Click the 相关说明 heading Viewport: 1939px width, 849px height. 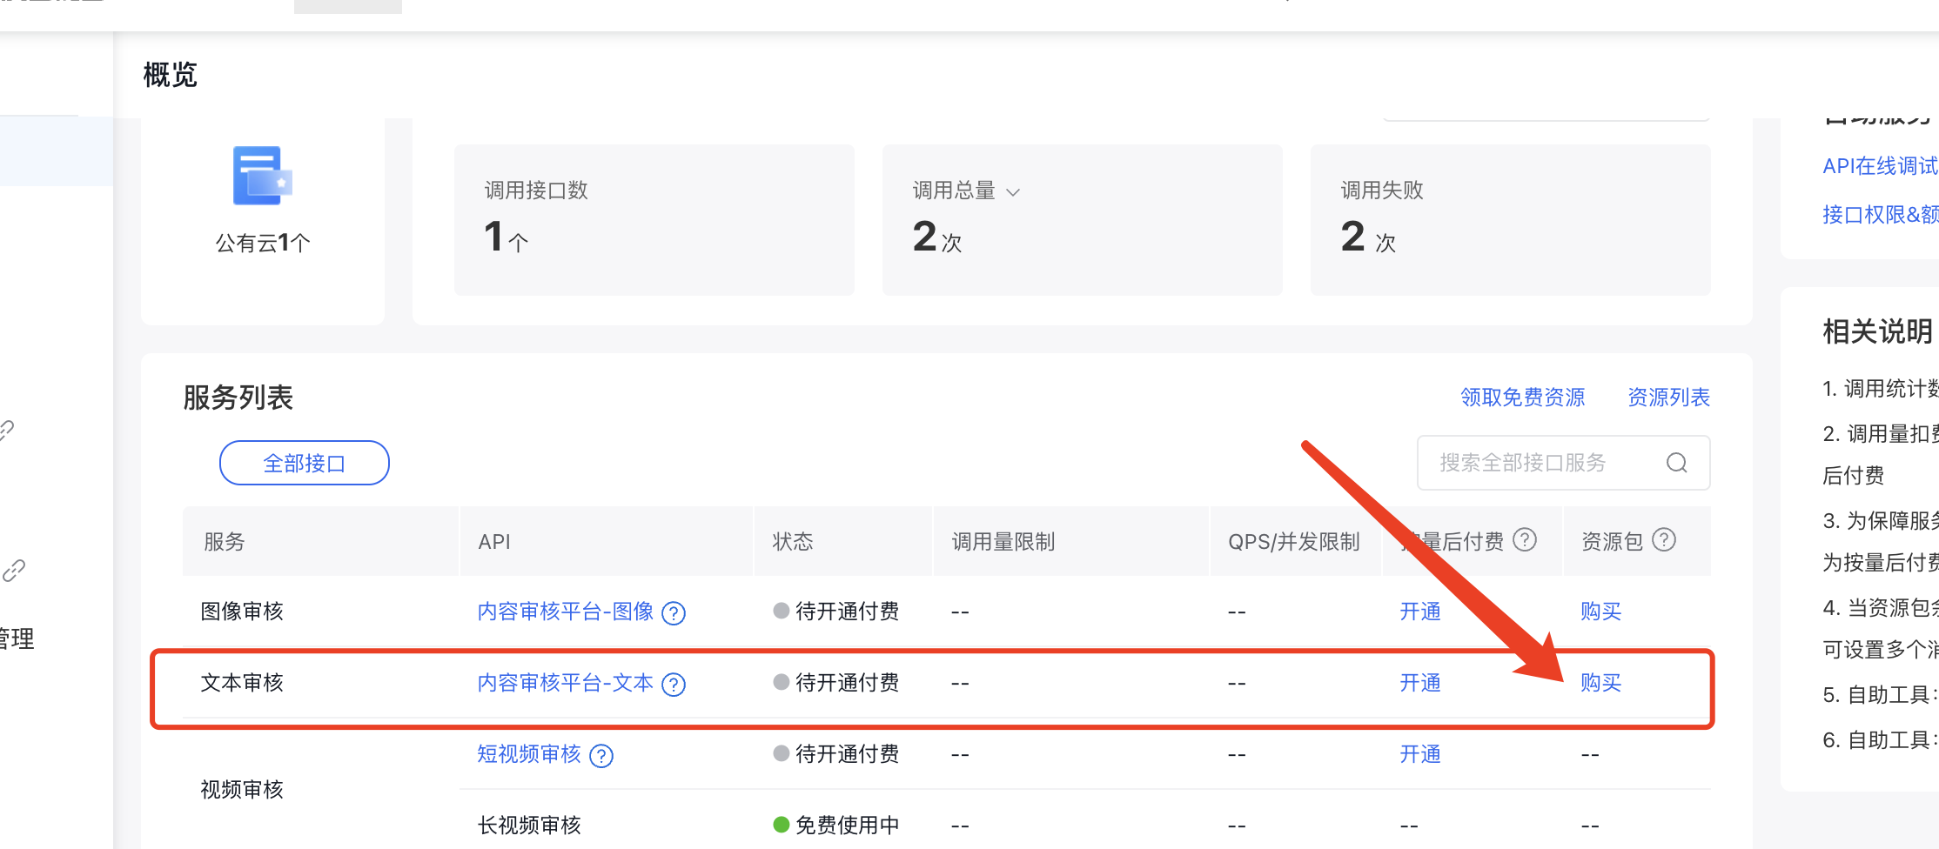1878,331
